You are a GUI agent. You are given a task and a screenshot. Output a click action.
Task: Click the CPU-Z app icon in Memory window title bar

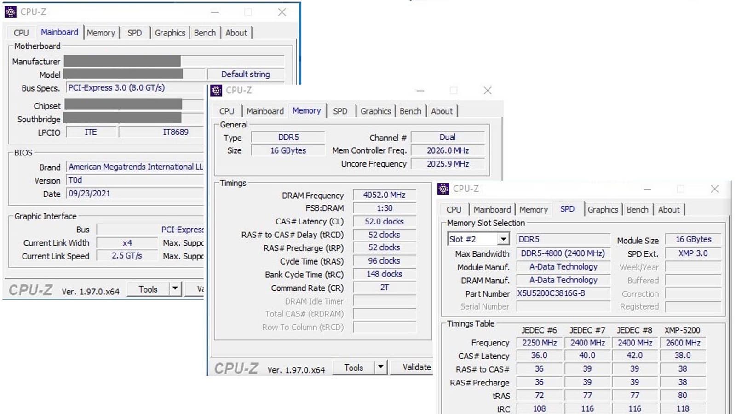[216, 91]
